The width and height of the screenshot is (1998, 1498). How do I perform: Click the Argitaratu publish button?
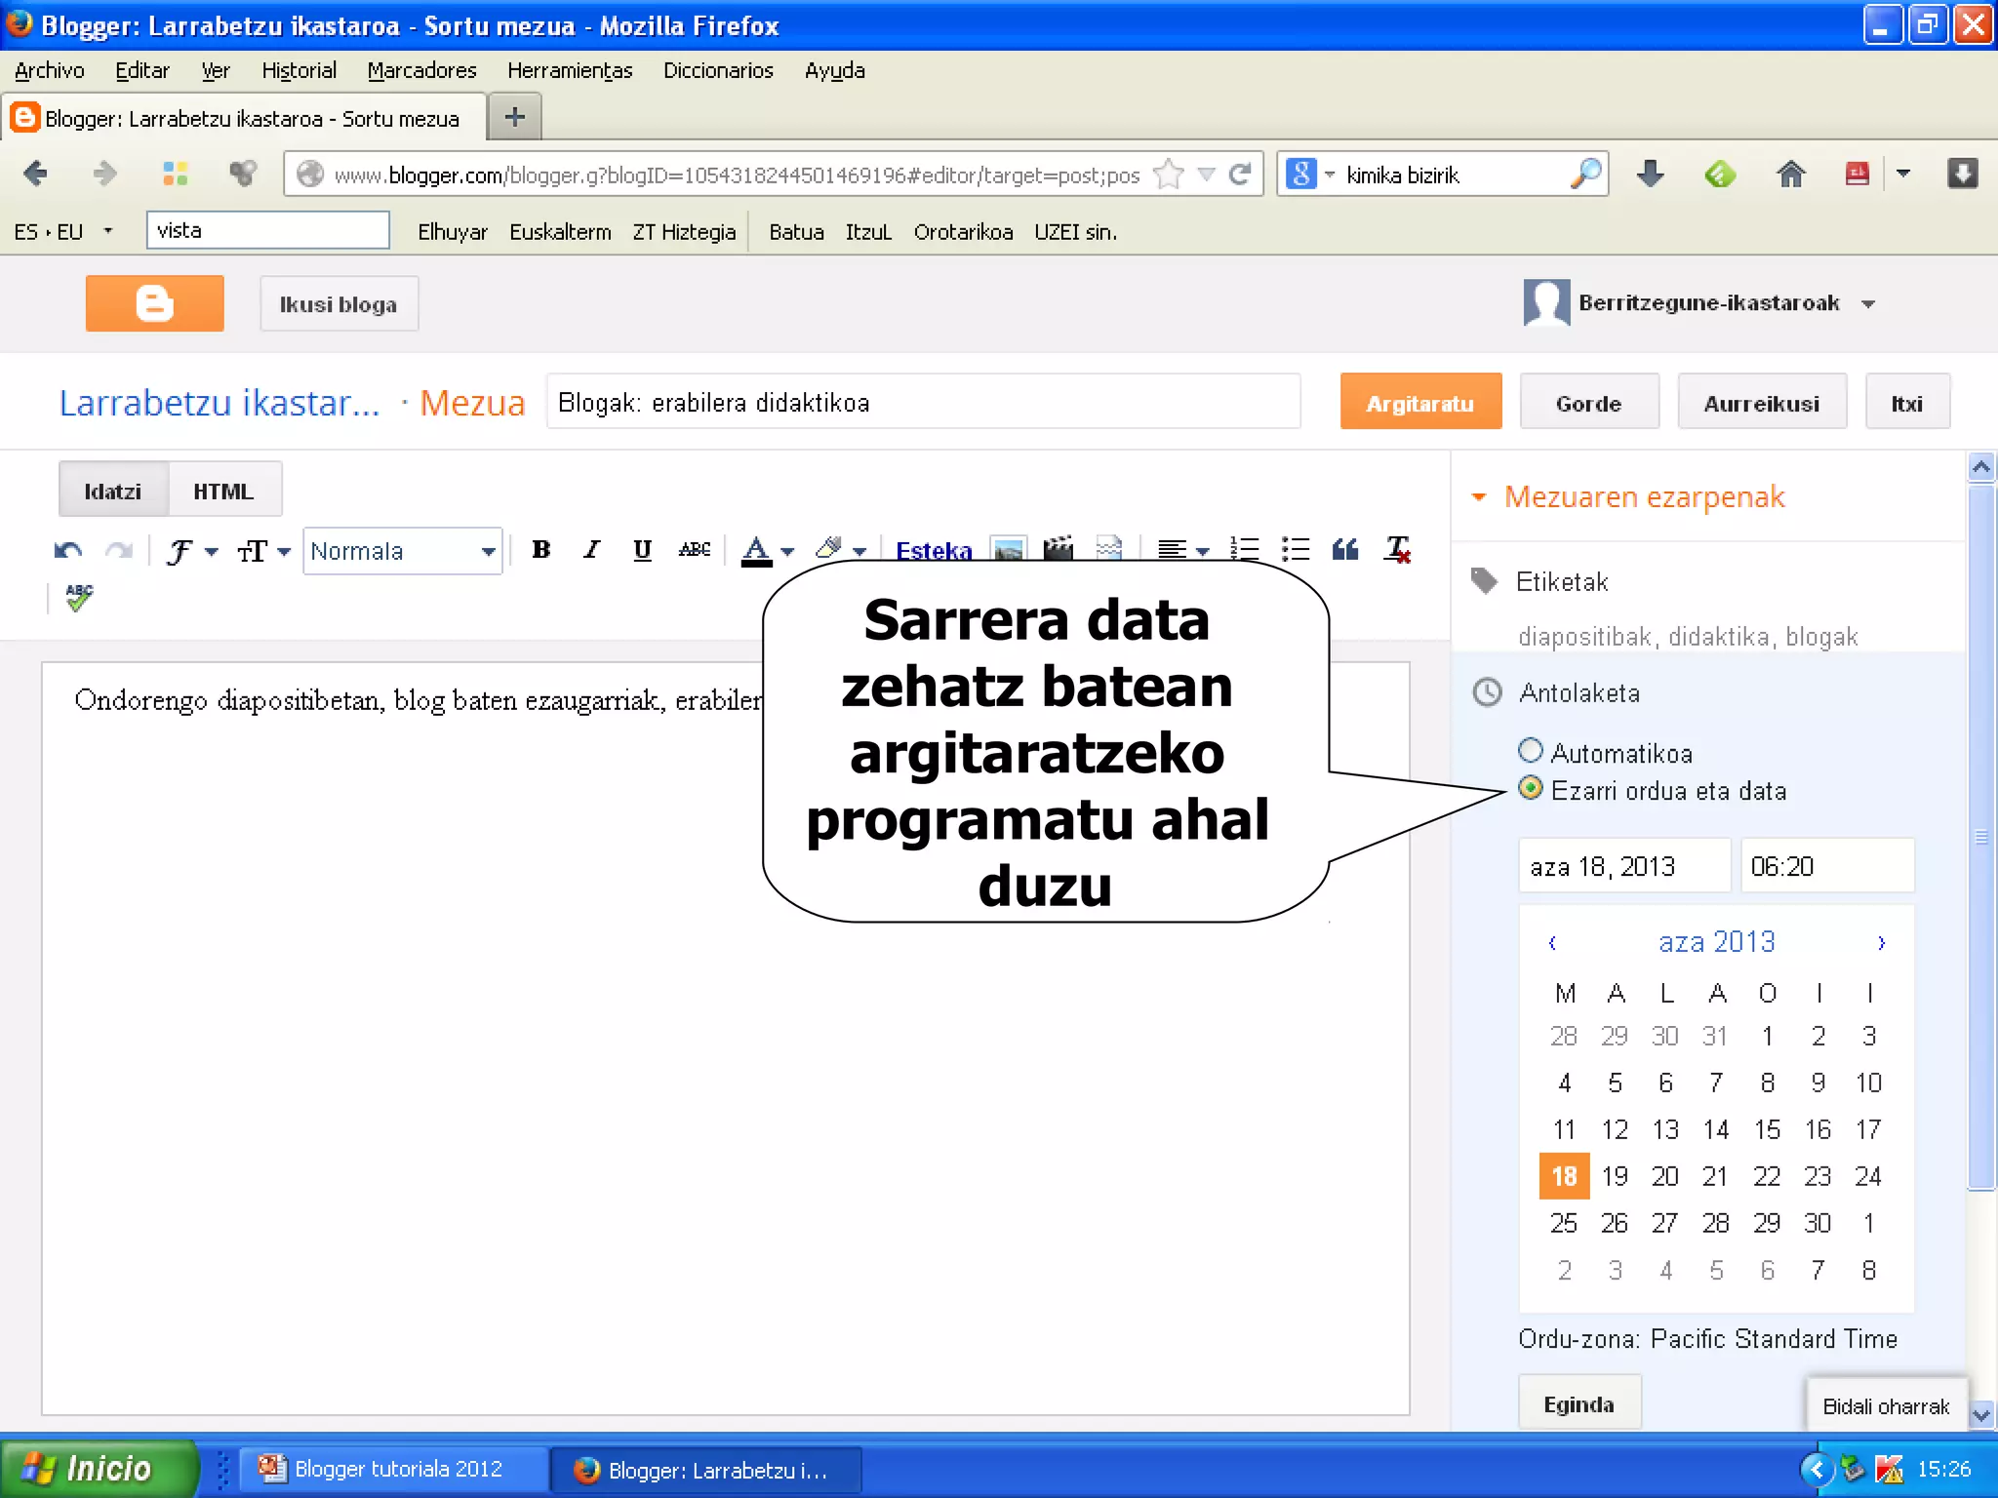[1420, 403]
